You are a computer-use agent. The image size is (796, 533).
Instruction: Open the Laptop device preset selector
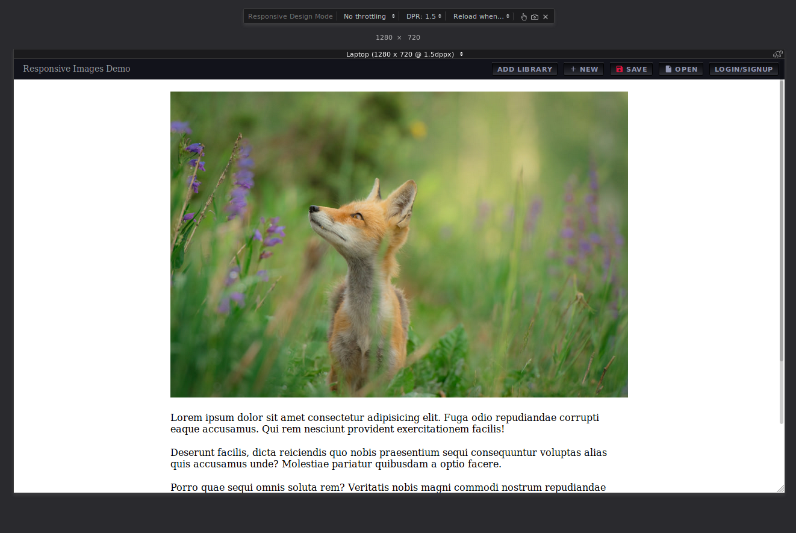(x=404, y=54)
